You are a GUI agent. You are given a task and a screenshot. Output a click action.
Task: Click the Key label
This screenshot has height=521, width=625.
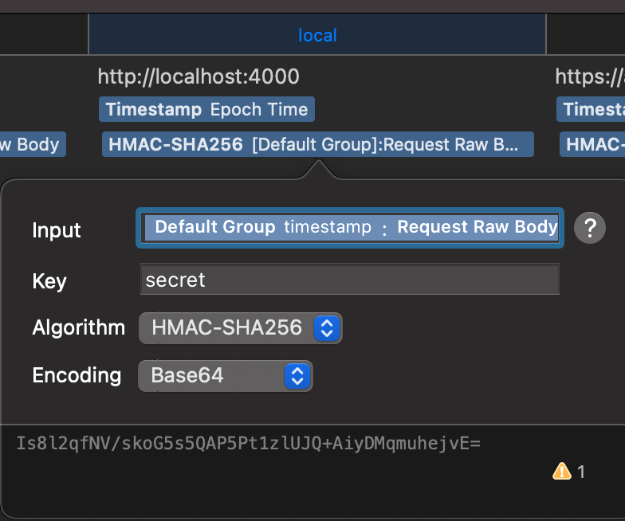pos(49,281)
